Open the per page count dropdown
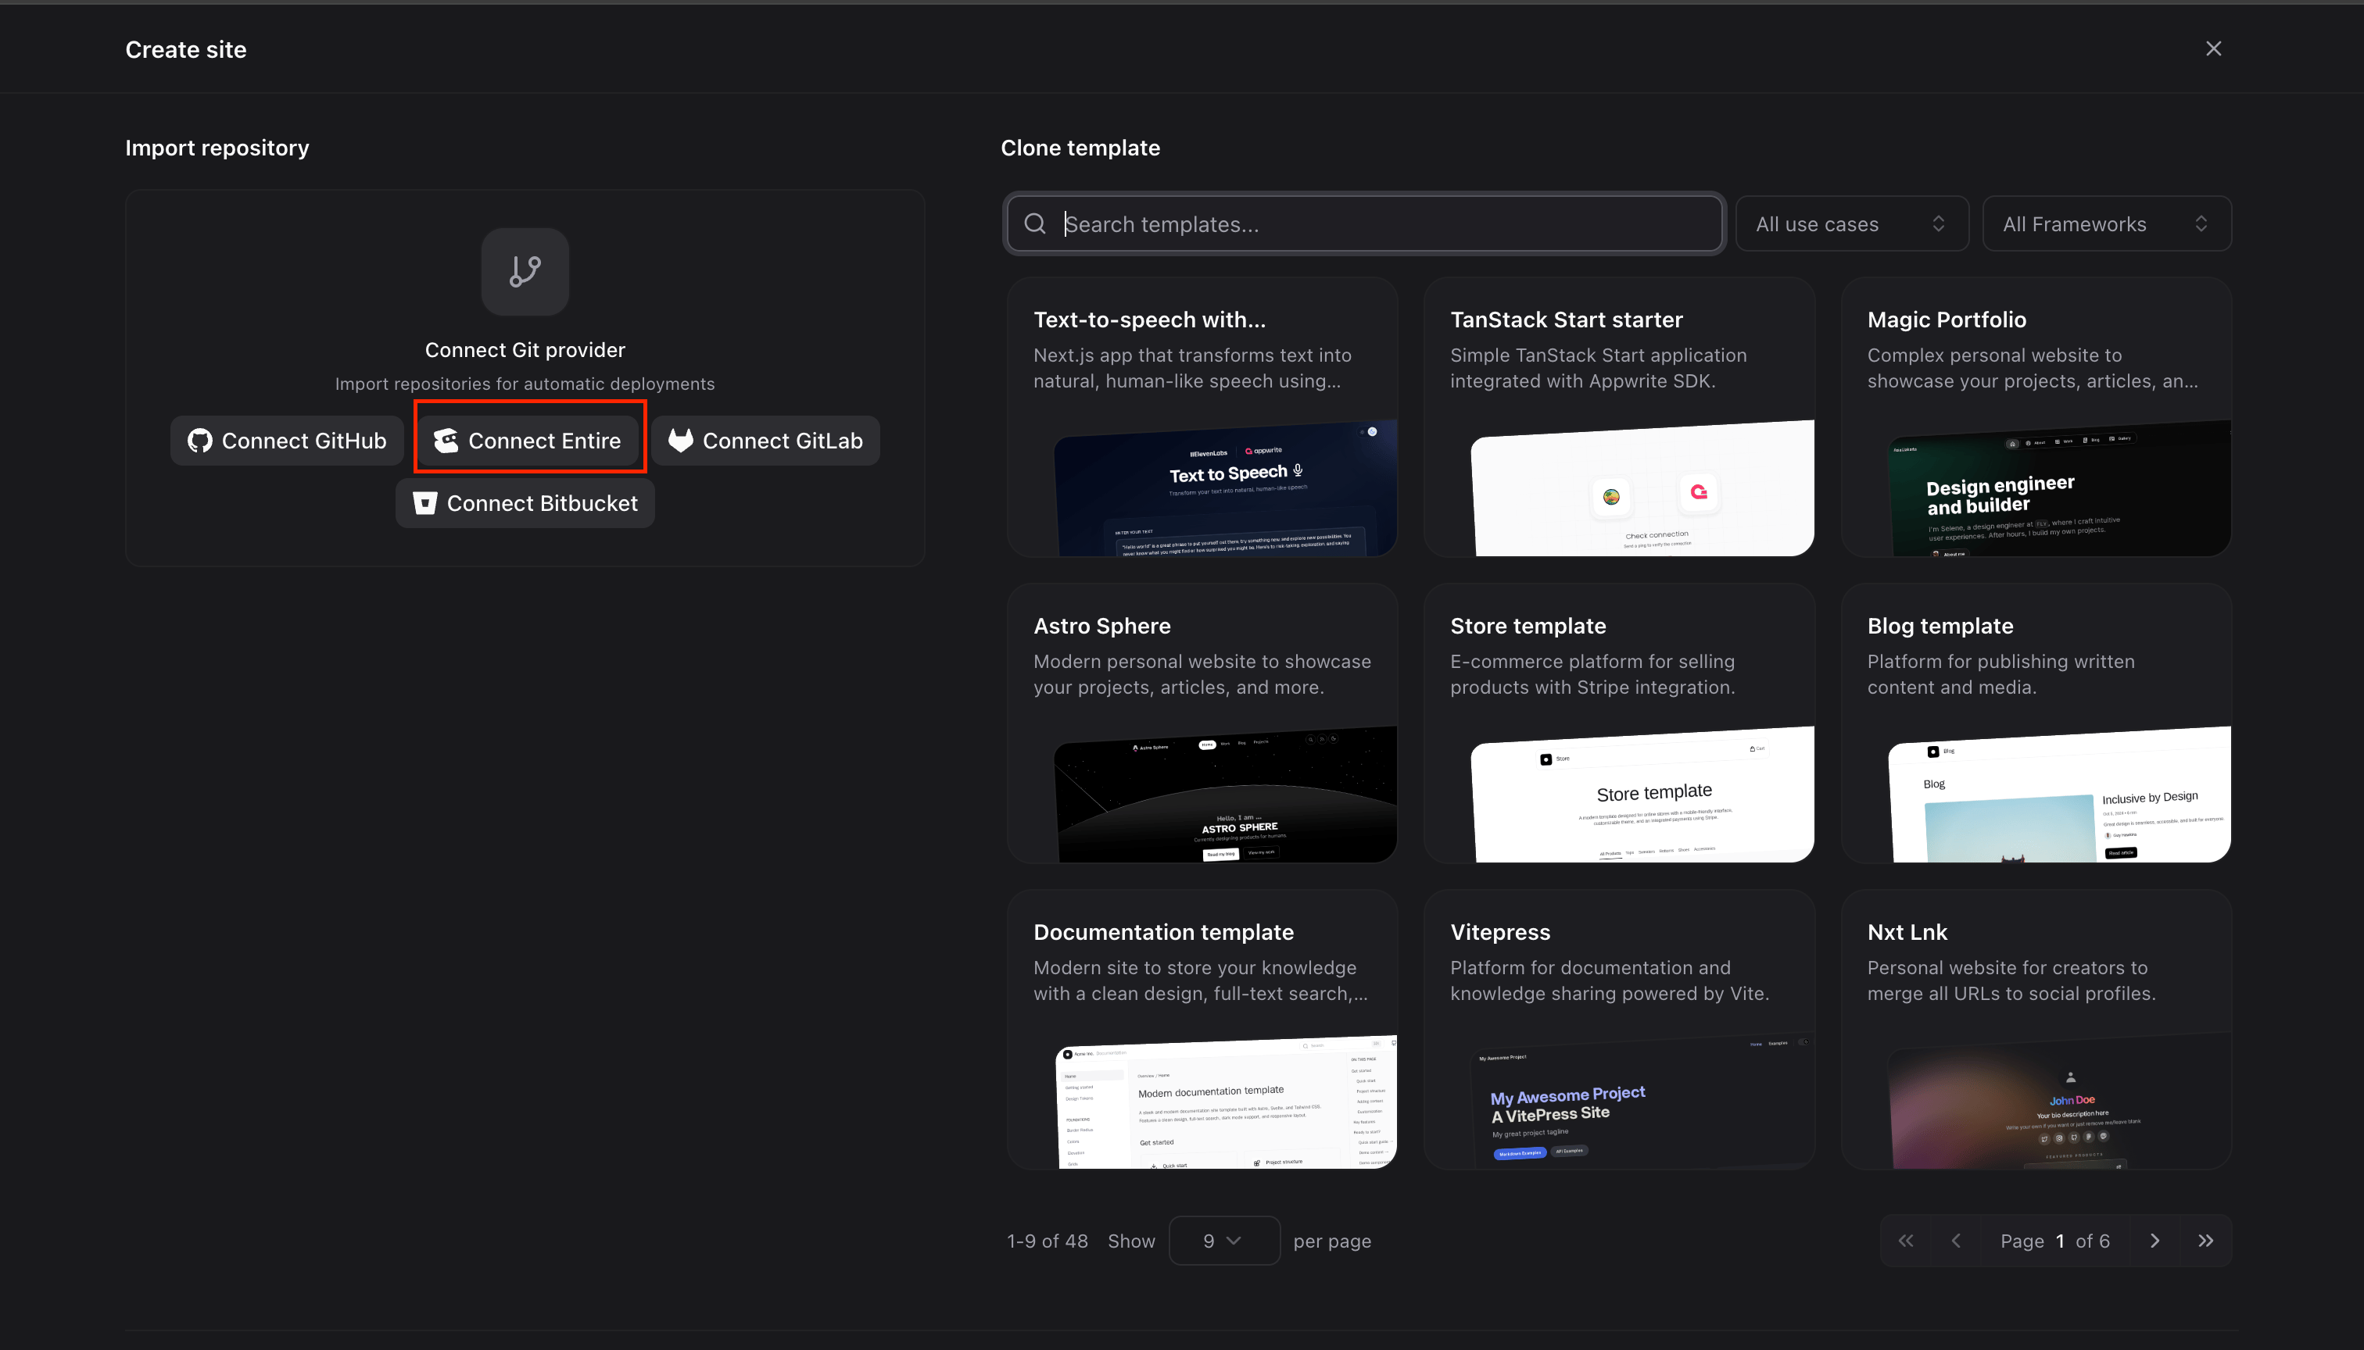The image size is (2364, 1350). (x=1225, y=1241)
